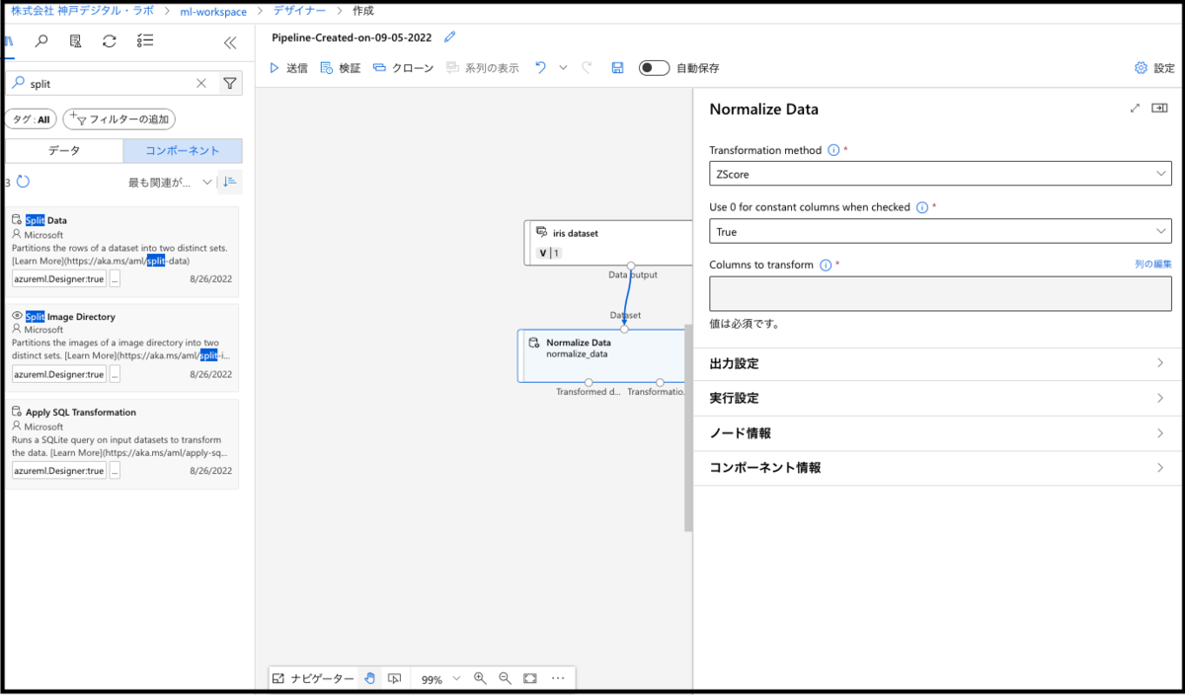
Task: Expand the 実行設定 section
Action: click(937, 398)
